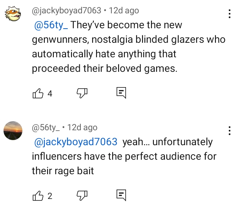The image size is (239, 206).
Task: Dislike the jackyboyad7063 comment
Action: click(81, 93)
